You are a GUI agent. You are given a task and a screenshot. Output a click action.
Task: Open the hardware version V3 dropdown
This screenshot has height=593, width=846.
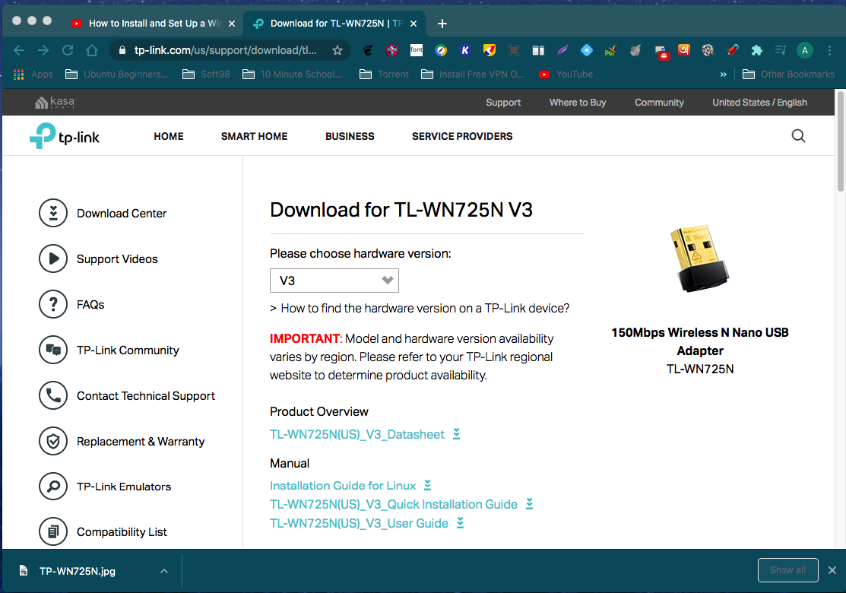tap(334, 281)
